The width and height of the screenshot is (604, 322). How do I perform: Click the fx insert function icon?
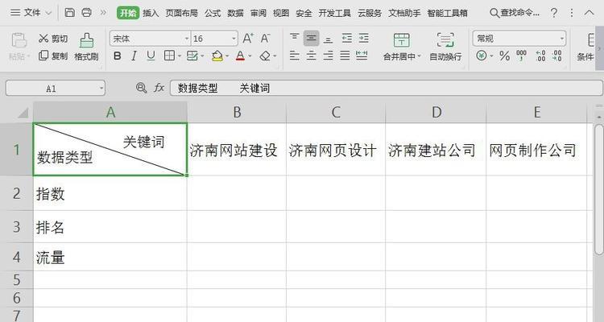(x=159, y=88)
